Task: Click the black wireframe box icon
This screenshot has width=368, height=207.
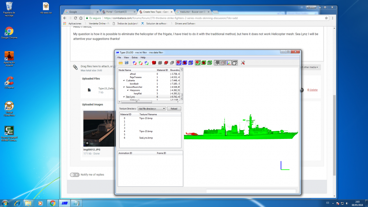Action: (x=235, y=63)
